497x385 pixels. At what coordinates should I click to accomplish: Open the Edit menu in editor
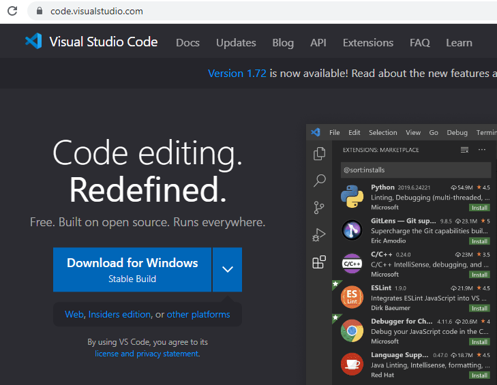click(354, 132)
